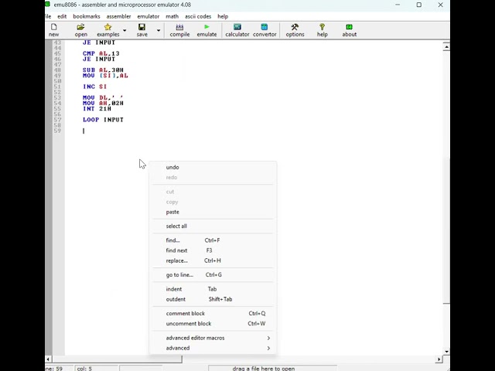Choose uncomment block from the context menu
This screenshot has height=371, width=495.
tap(213, 323)
